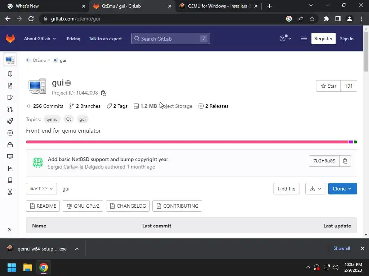View 2 Branches link
The width and height of the screenshot is (369, 276).
pyautogui.click(x=85, y=106)
